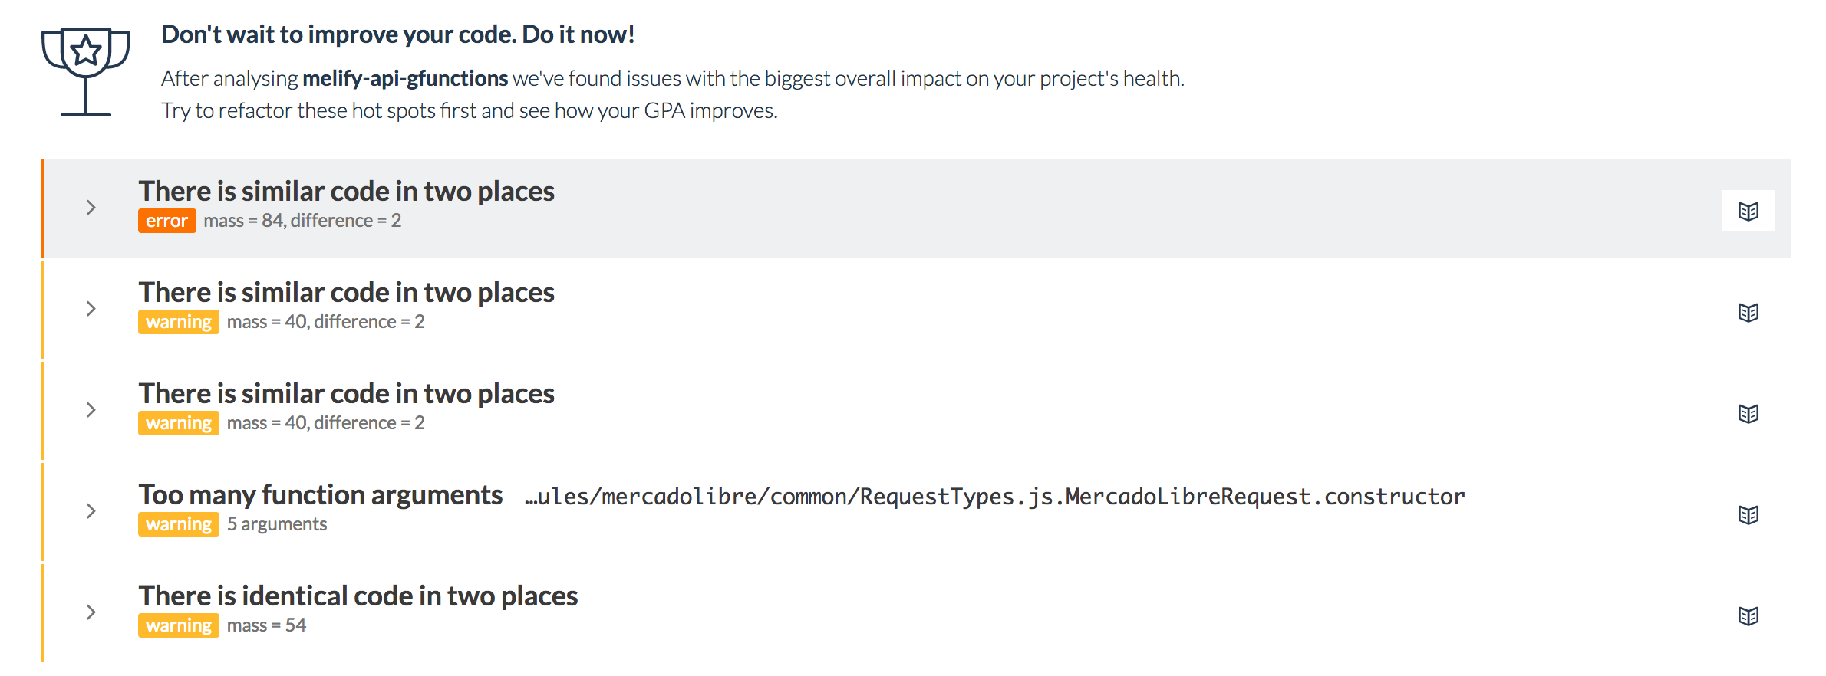1826x676 pixels.
Task: Click the similar code title with error badge
Action: (x=346, y=191)
